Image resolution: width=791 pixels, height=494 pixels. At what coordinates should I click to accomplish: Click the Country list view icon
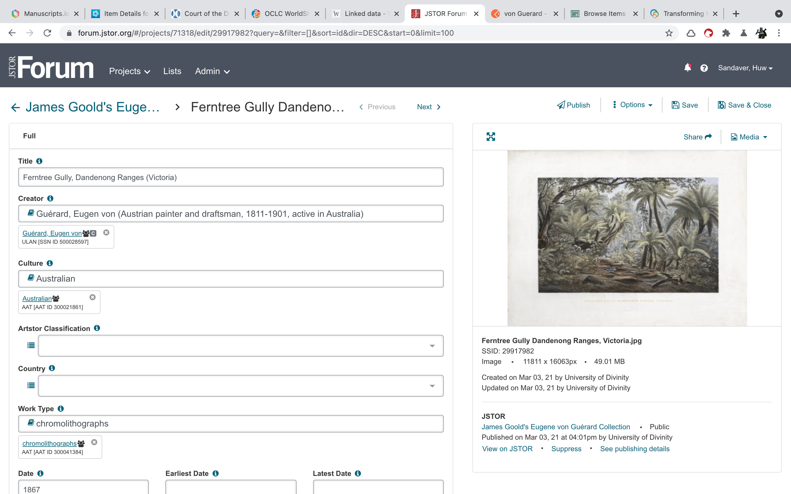31,386
